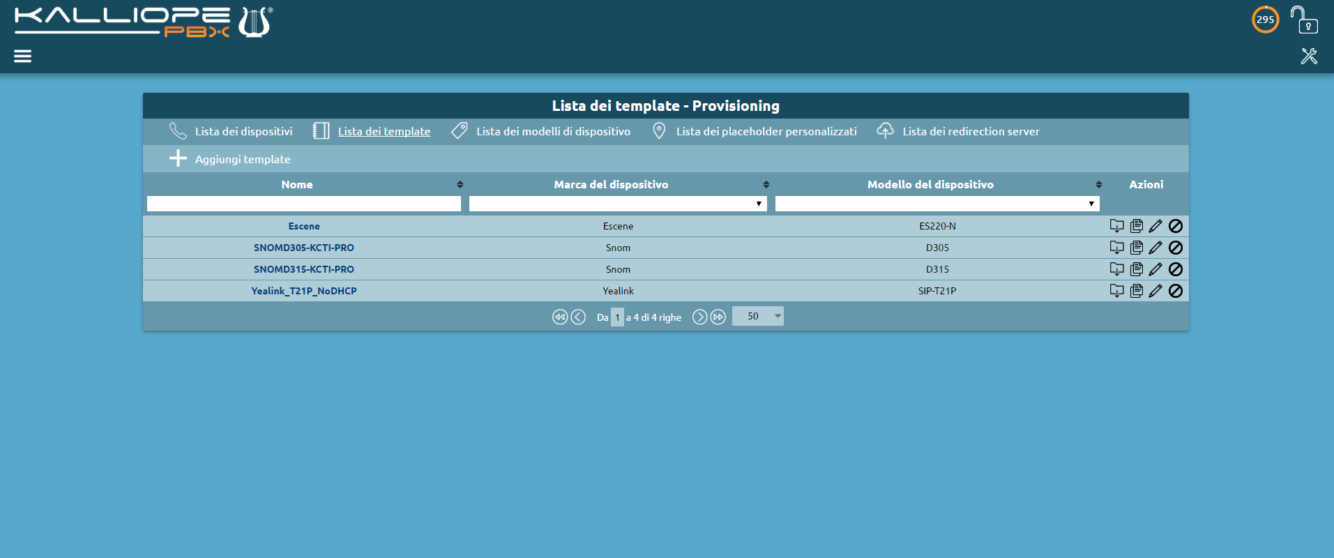Viewport: 1334px width, 558px height.
Task: Click the wrench and screwdriver tools icon
Action: [1309, 56]
